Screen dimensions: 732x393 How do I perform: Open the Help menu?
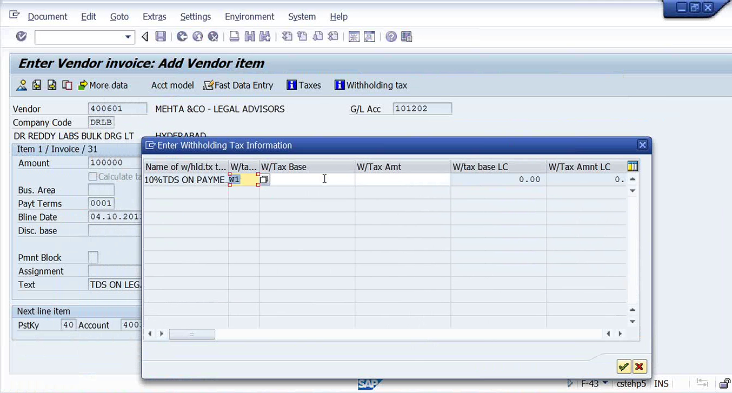pos(339,17)
